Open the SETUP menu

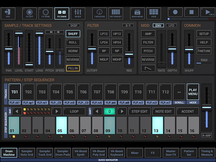[x=204, y=34]
